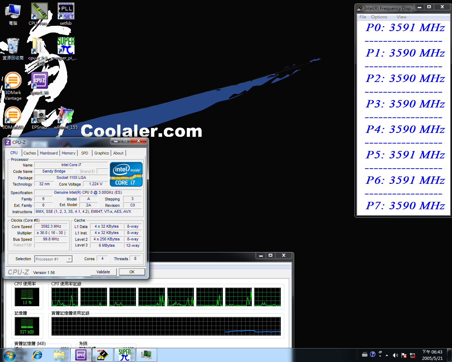Click the Multiplier value x 36.0
This screenshot has height=362, width=452.
click(x=51, y=233)
